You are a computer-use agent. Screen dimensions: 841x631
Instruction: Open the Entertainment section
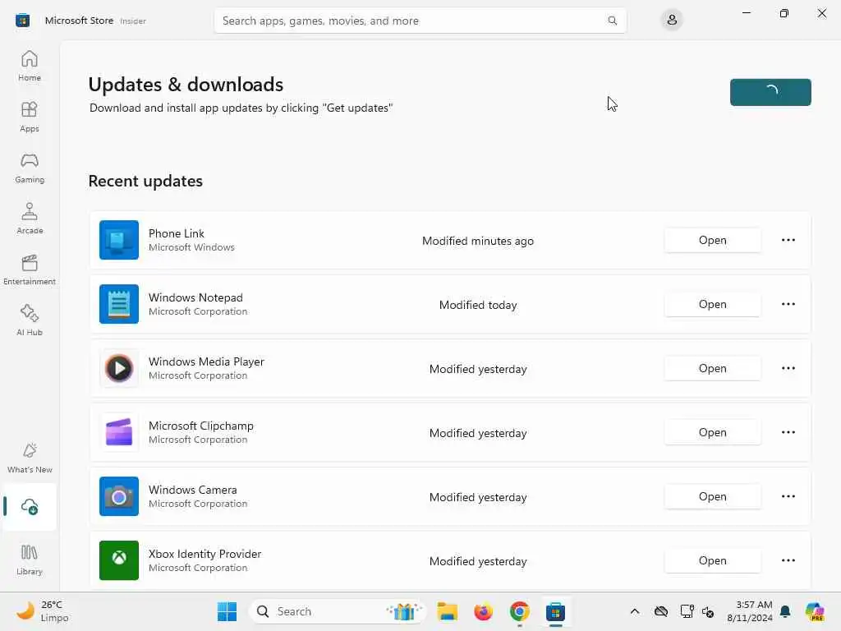pos(30,269)
